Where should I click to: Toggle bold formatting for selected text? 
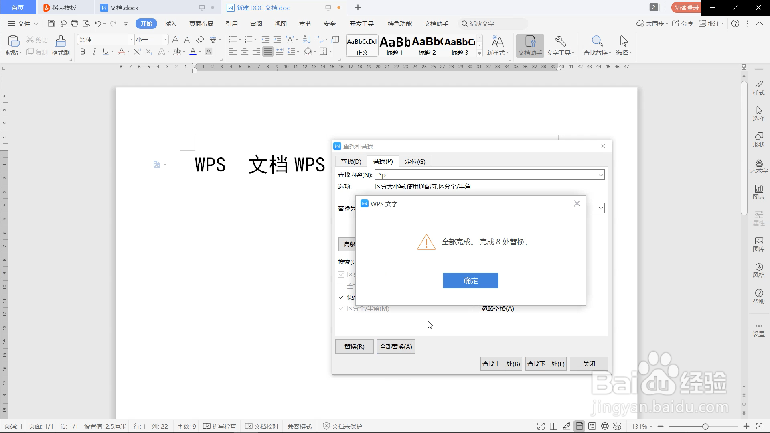[83, 51]
